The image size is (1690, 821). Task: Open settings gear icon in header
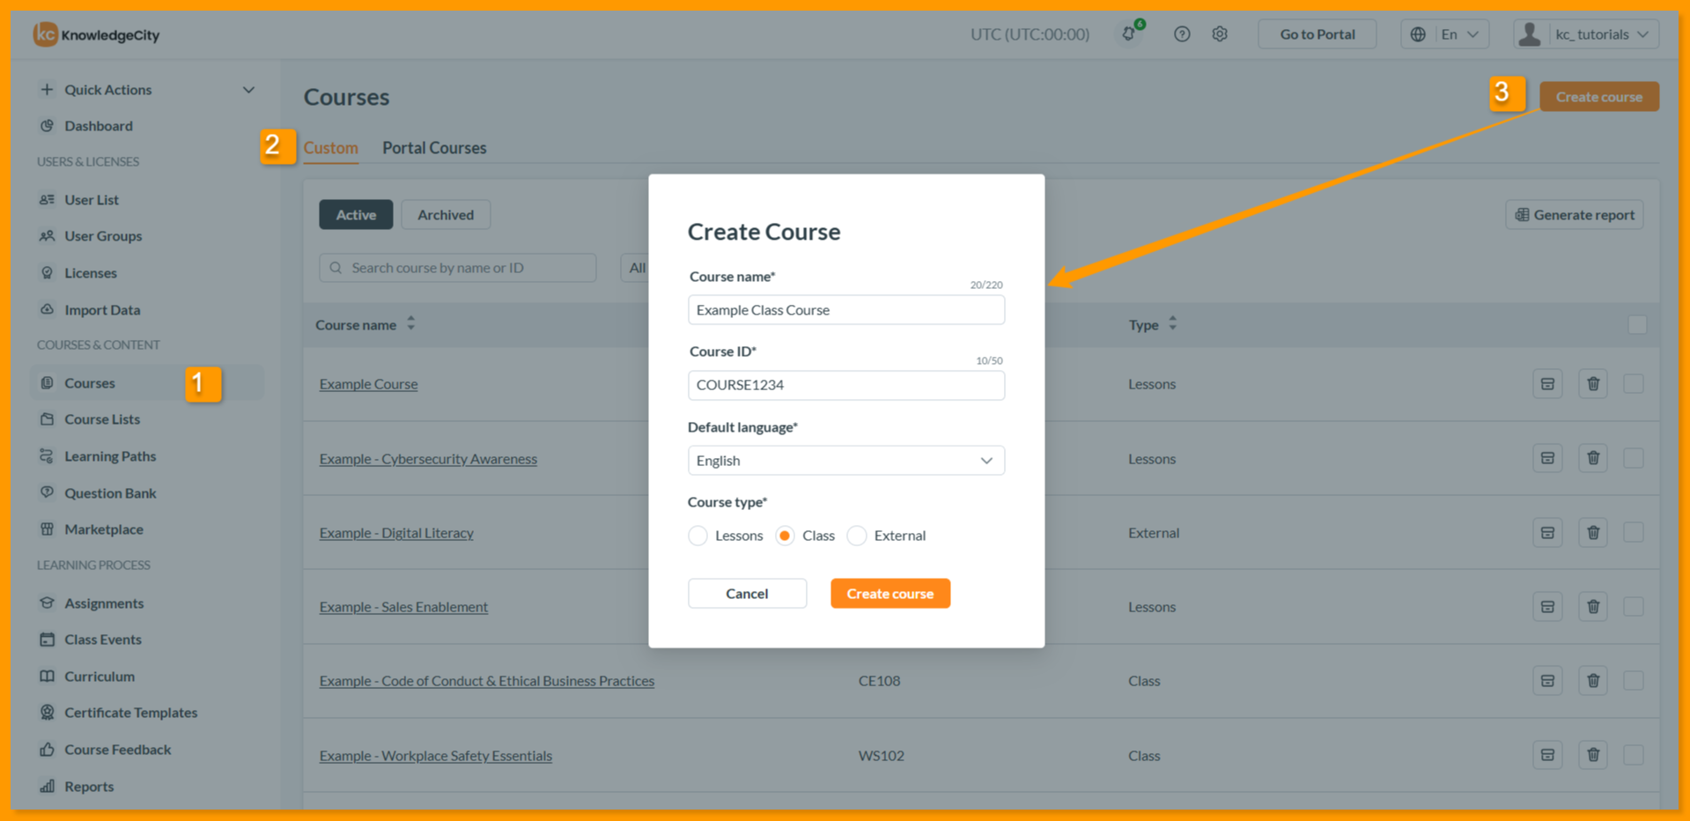point(1220,34)
